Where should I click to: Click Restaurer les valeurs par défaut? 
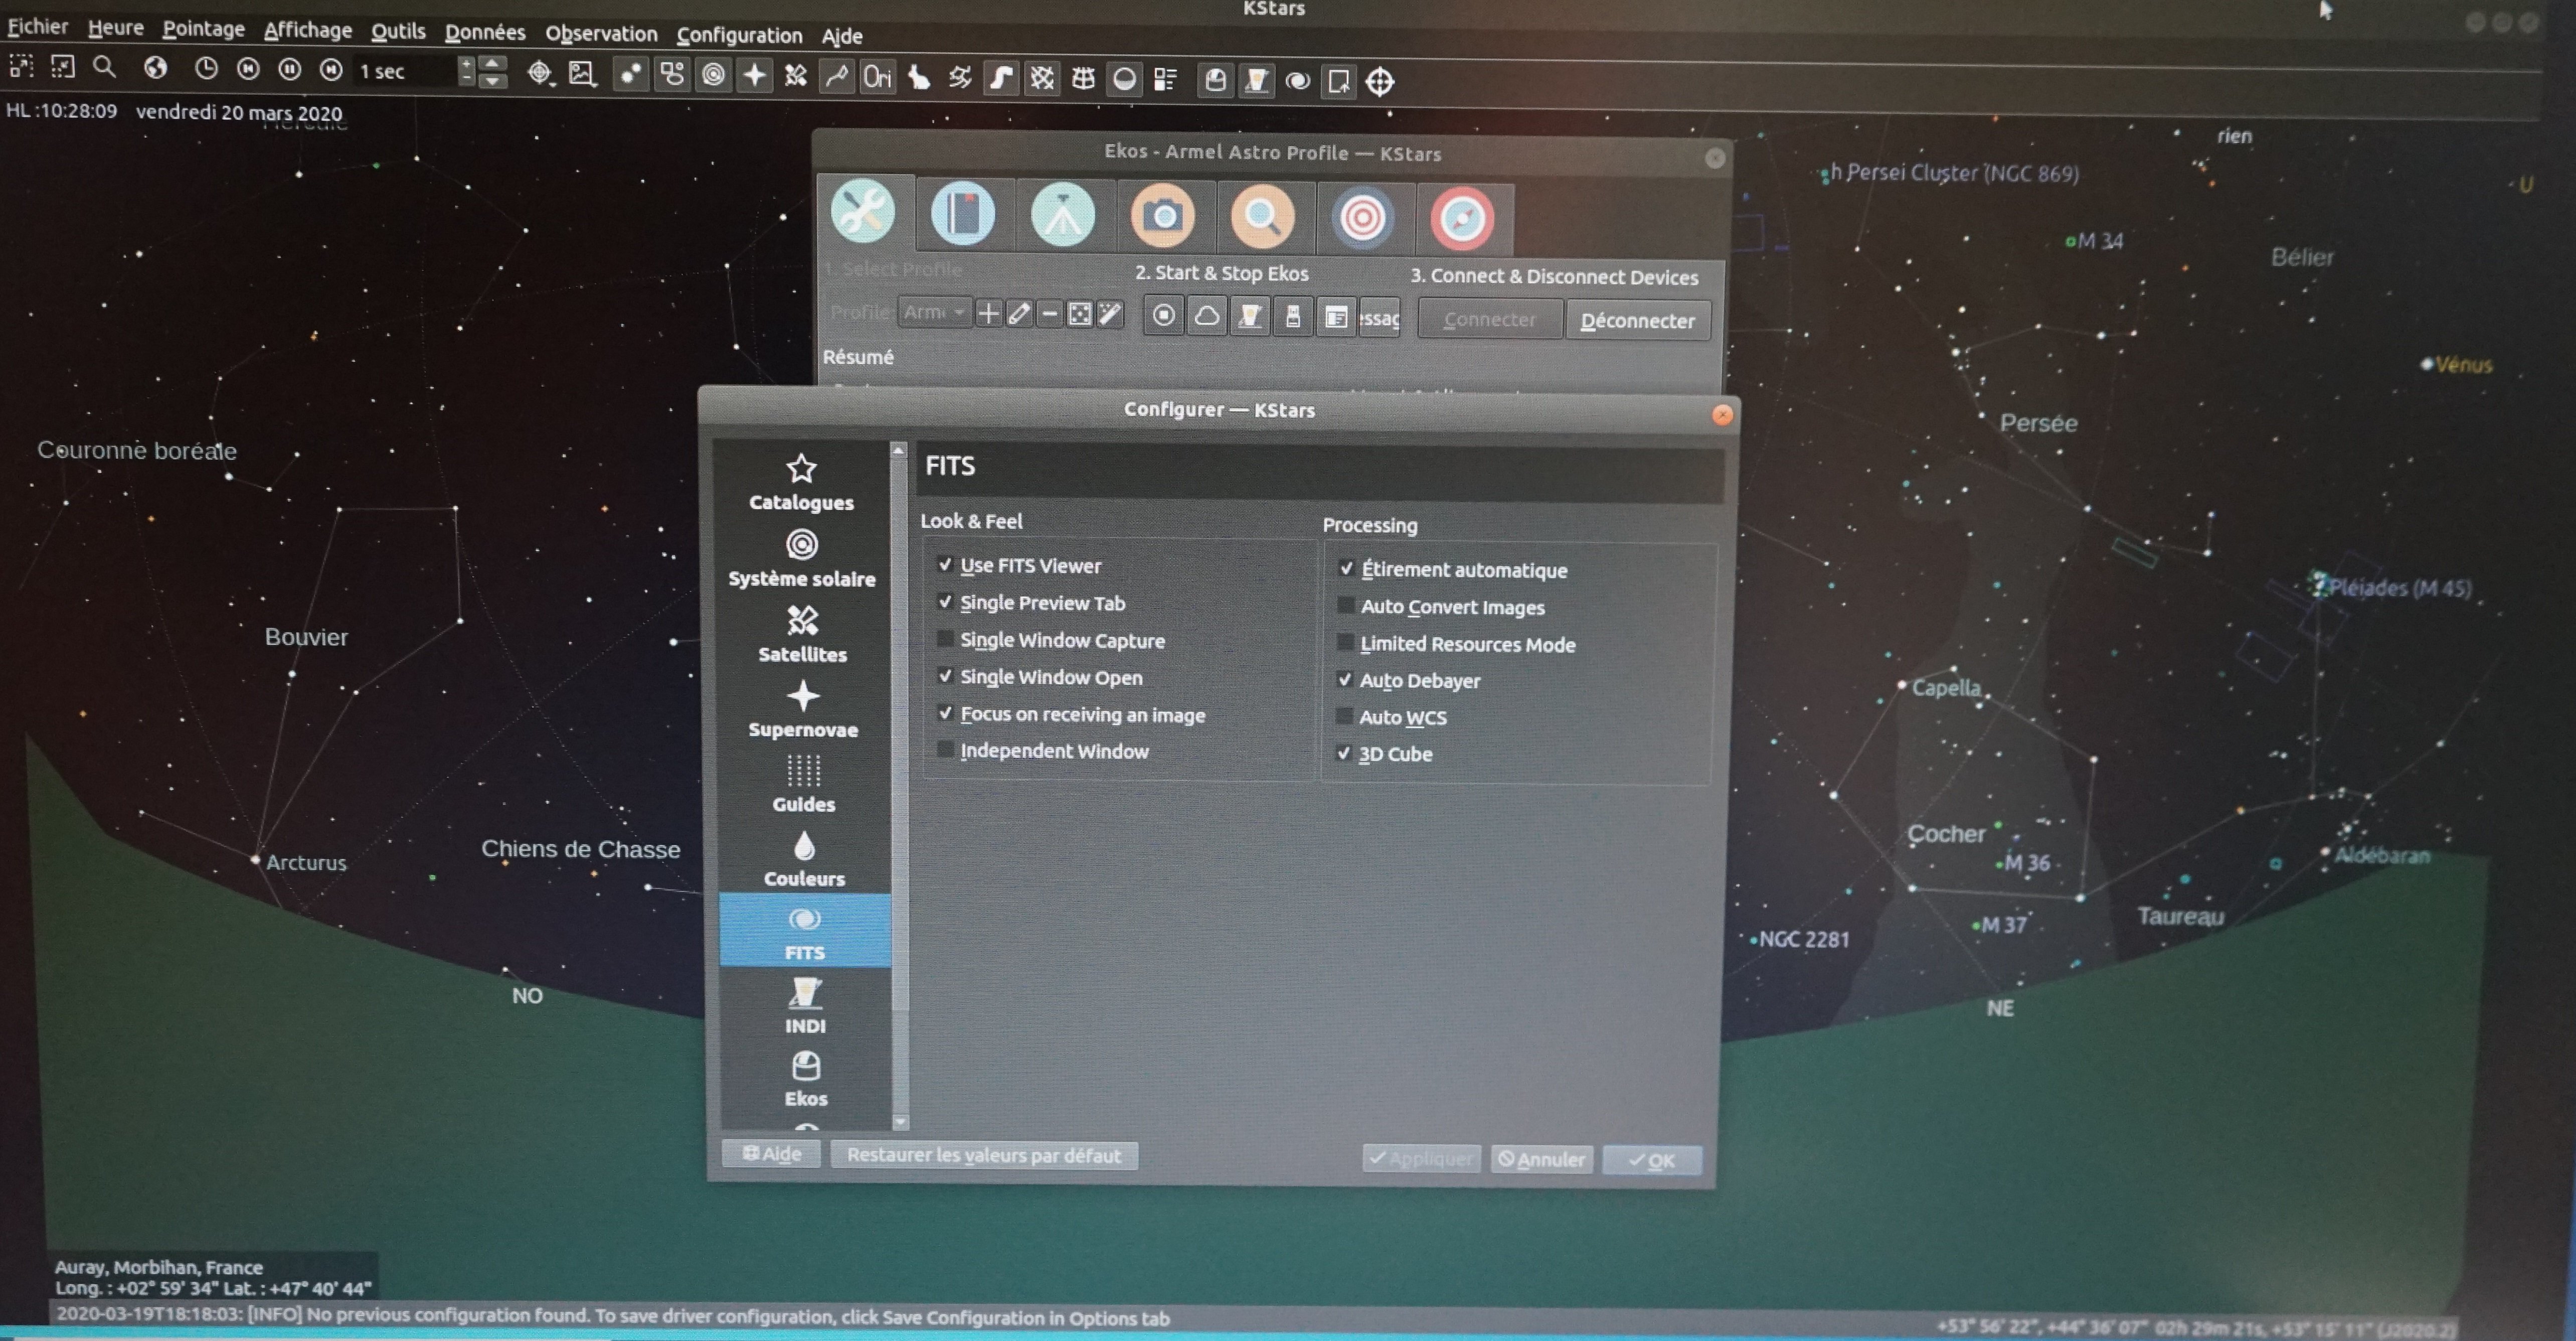pyautogui.click(x=983, y=1155)
